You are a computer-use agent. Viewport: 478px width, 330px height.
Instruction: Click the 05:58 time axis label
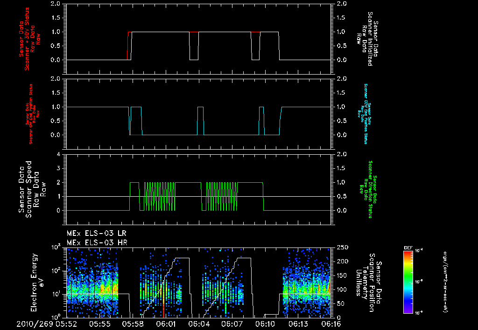(133, 324)
